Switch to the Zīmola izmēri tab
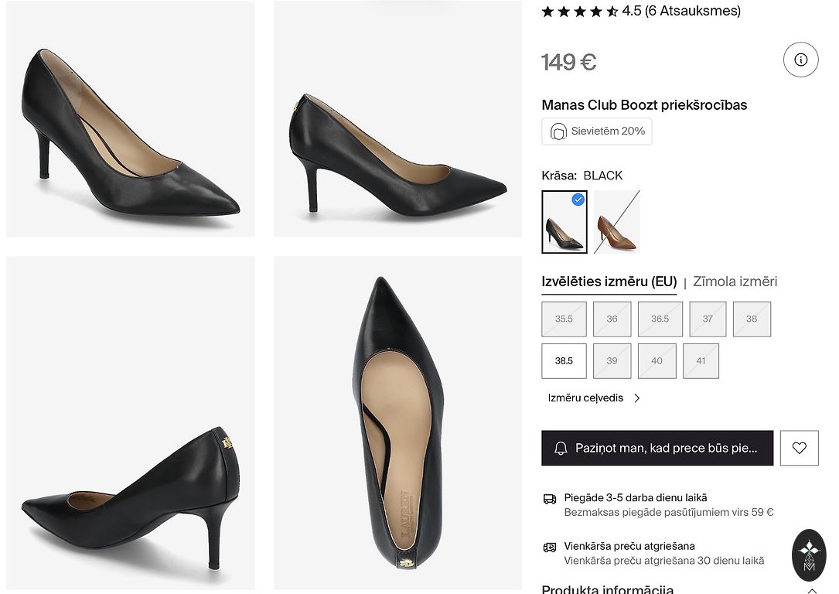The width and height of the screenshot is (839, 594). pos(735,282)
